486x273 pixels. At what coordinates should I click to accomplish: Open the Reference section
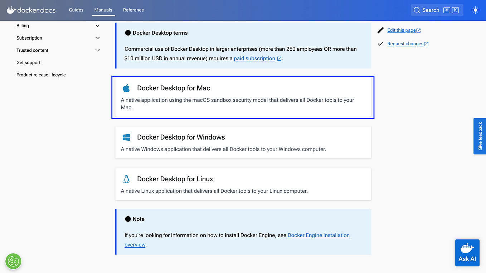pyautogui.click(x=133, y=10)
